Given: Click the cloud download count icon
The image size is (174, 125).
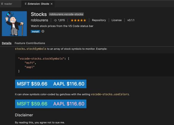Looking at the screenshot, I should coord(55,20).
